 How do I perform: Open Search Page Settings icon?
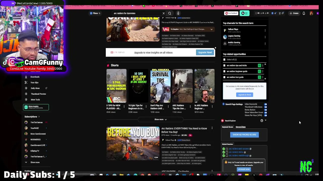[x=223, y=104]
